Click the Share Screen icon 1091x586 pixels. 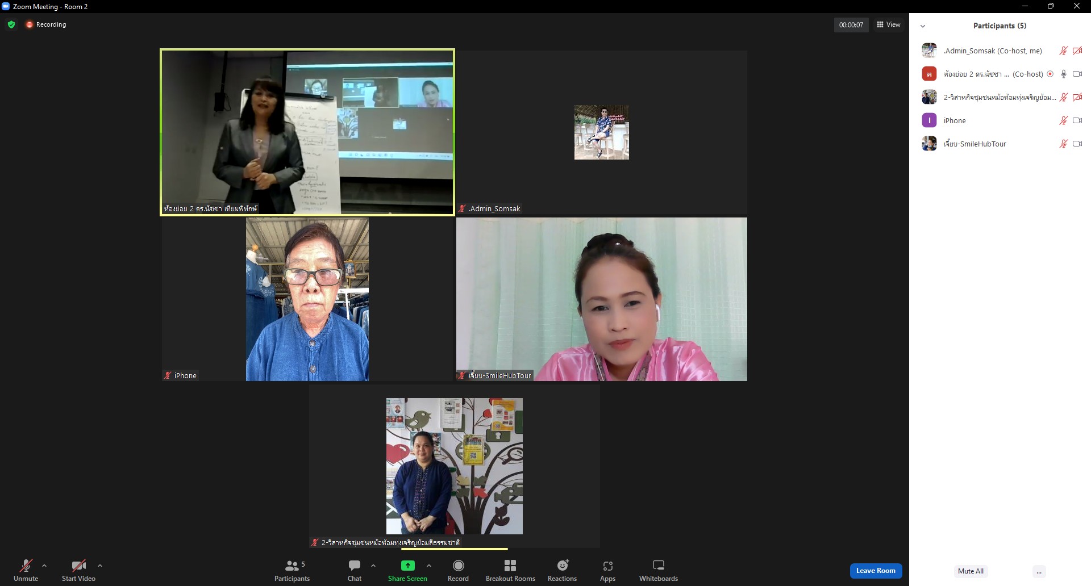(x=407, y=566)
